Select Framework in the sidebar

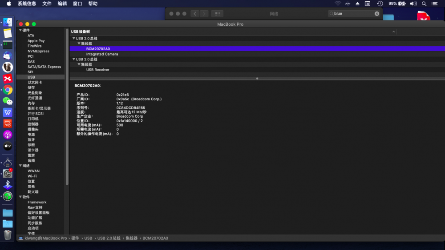37,202
